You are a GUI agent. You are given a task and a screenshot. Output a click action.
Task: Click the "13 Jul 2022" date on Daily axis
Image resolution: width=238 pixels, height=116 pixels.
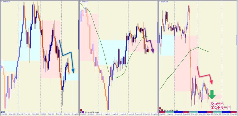[x=51, y=114]
